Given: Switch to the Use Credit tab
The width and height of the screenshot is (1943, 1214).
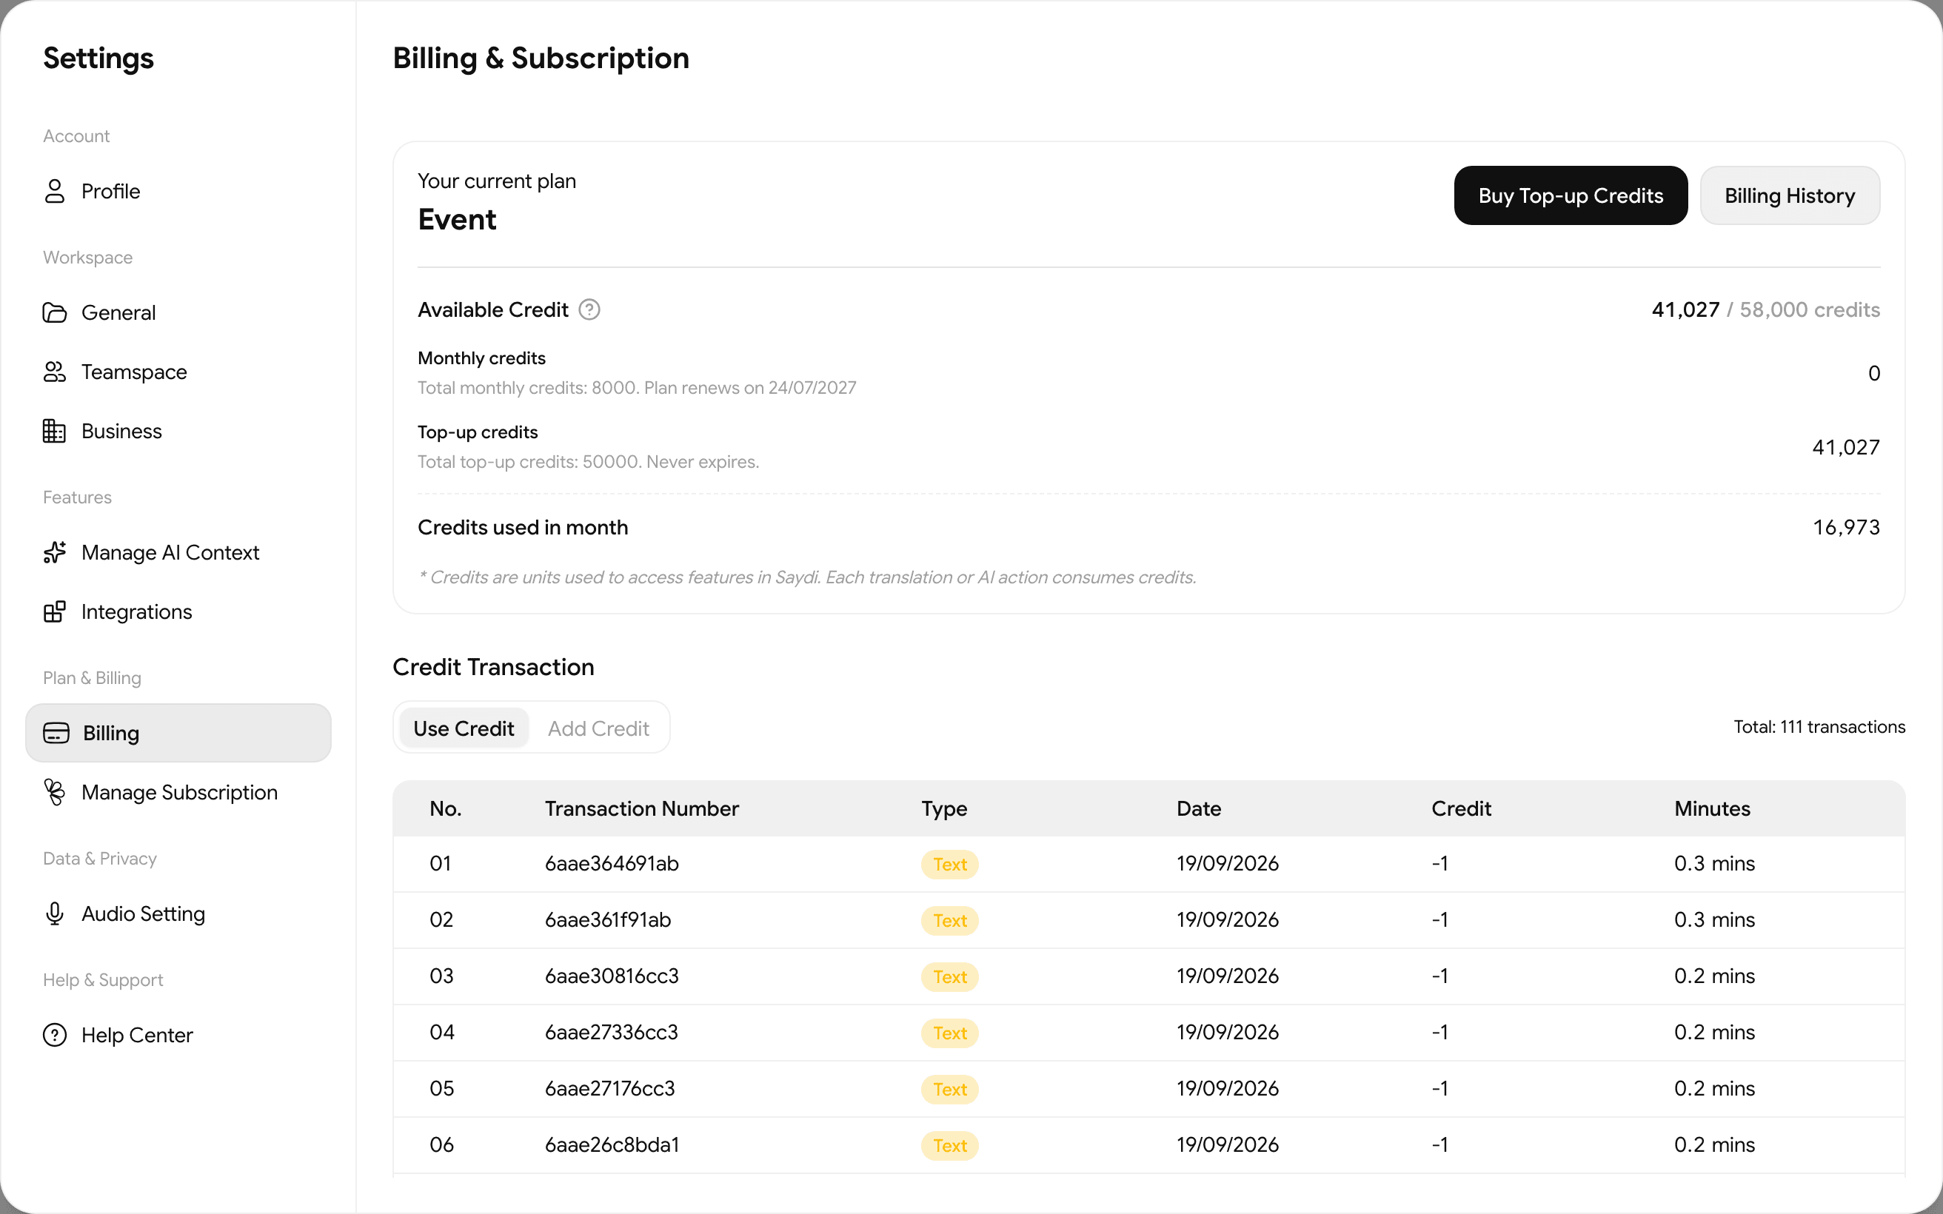Looking at the screenshot, I should [x=464, y=728].
